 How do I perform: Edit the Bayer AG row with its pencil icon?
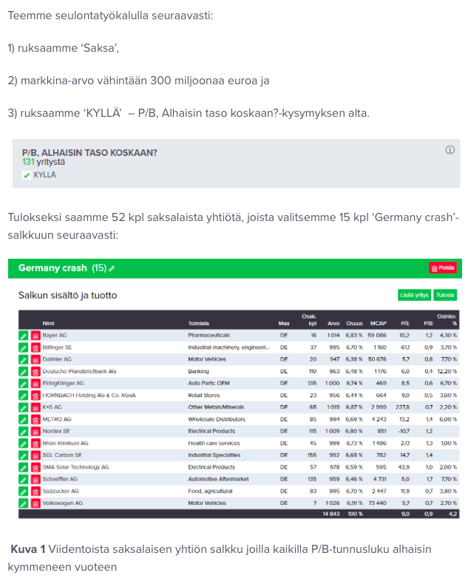23,336
